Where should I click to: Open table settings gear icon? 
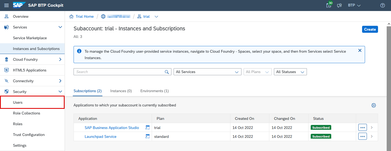374,105
